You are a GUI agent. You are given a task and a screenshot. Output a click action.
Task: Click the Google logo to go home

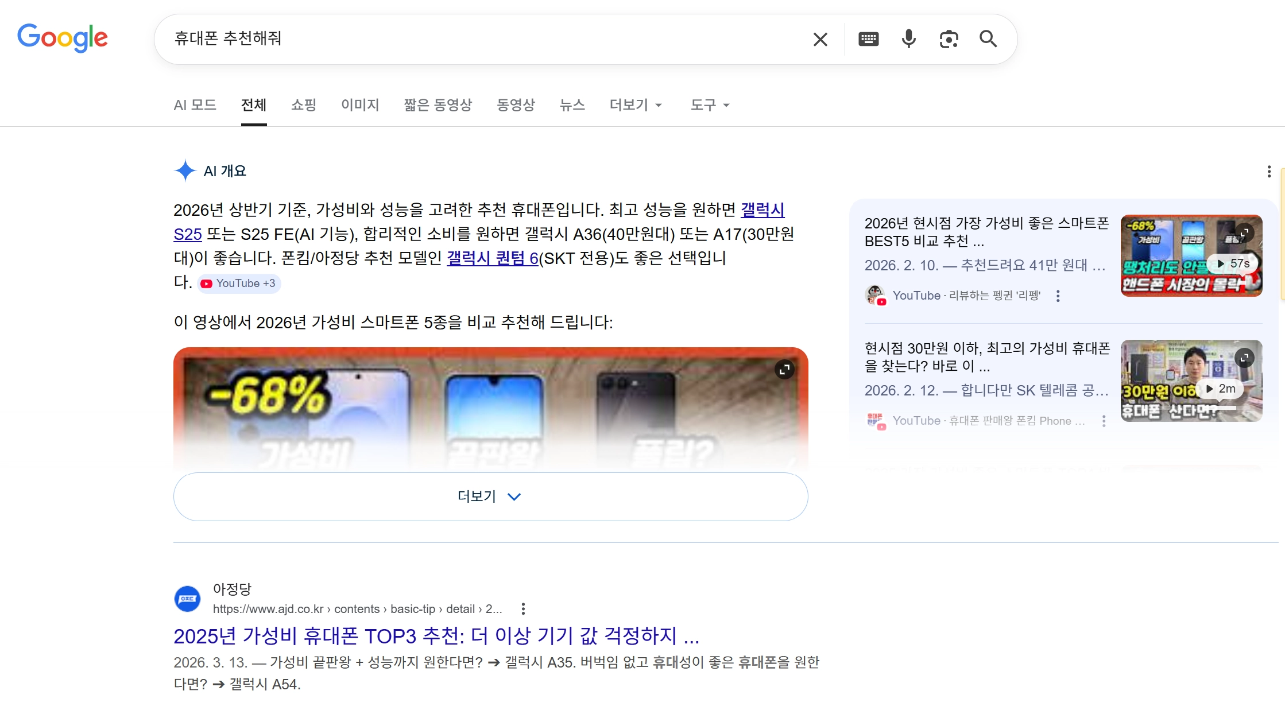63,38
